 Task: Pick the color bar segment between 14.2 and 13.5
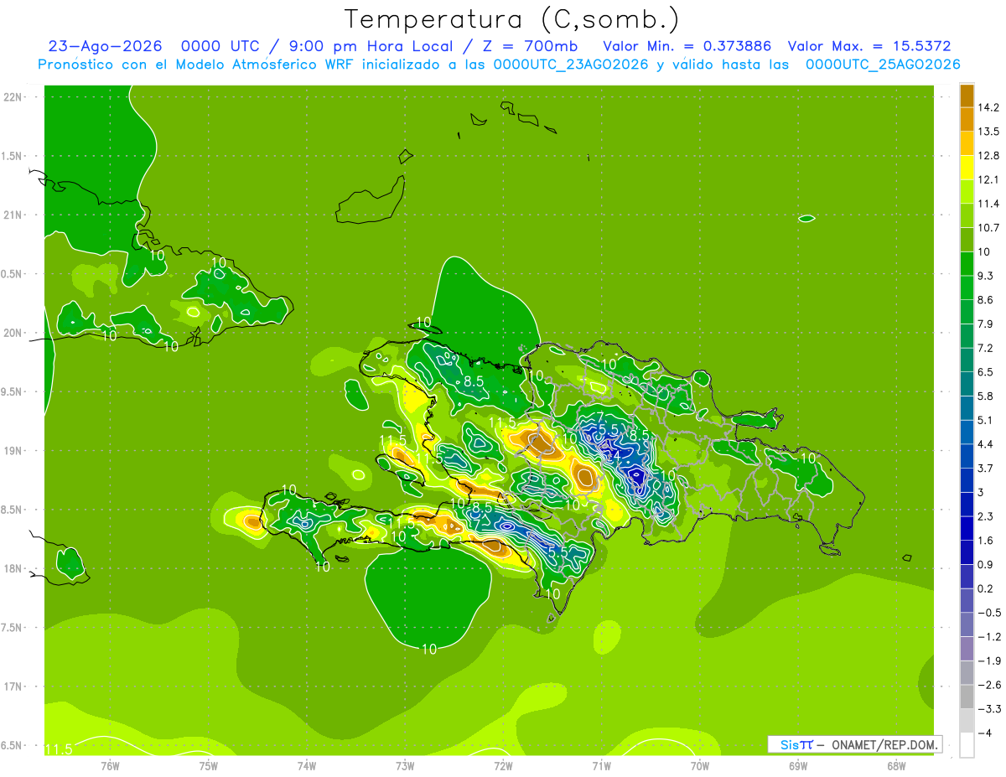click(x=967, y=119)
